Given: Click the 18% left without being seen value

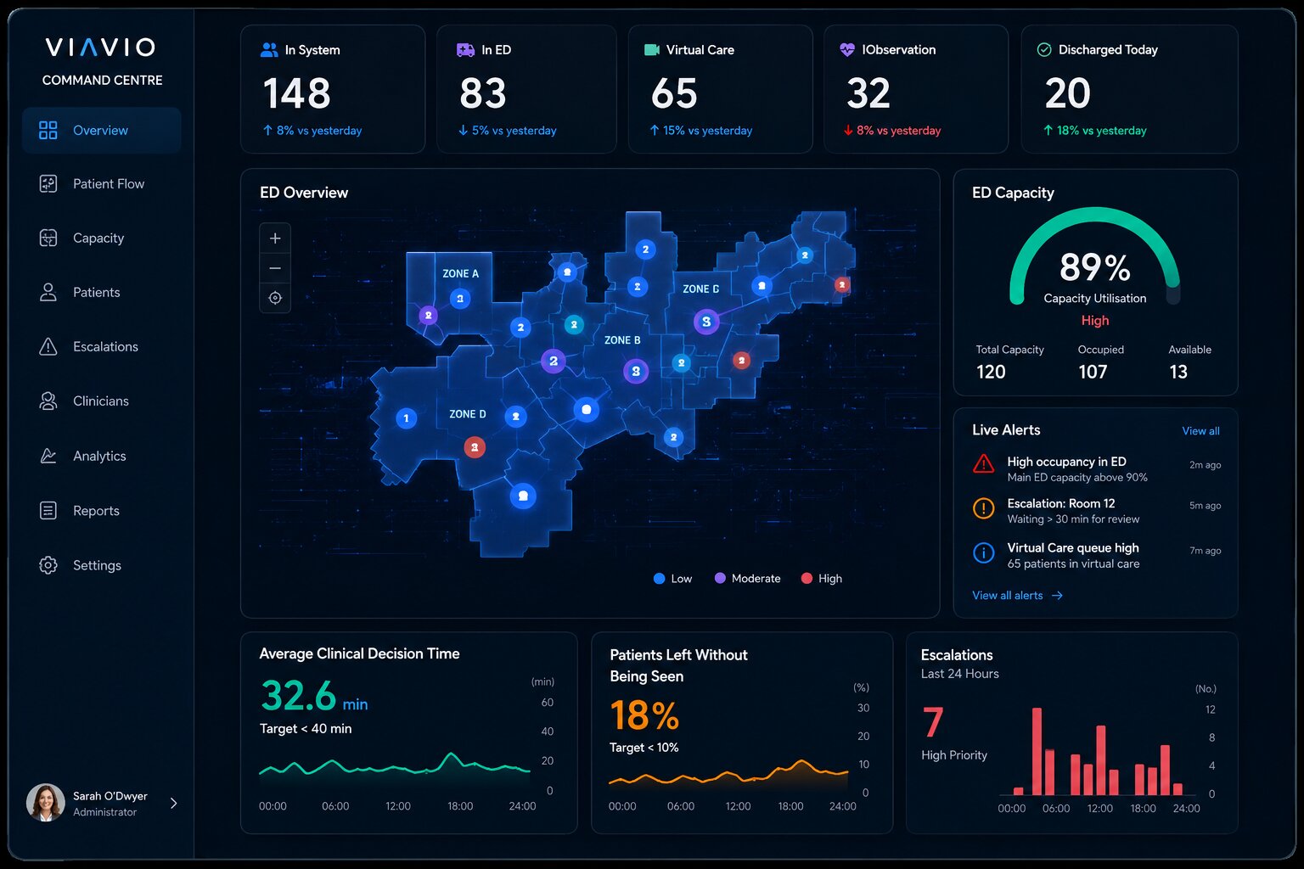Looking at the screenshot, I should coord(644,715).
